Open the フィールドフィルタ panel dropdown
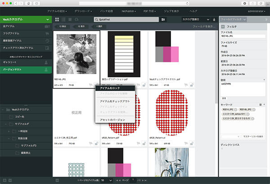270x184 pixels. (x=233, y=19)
